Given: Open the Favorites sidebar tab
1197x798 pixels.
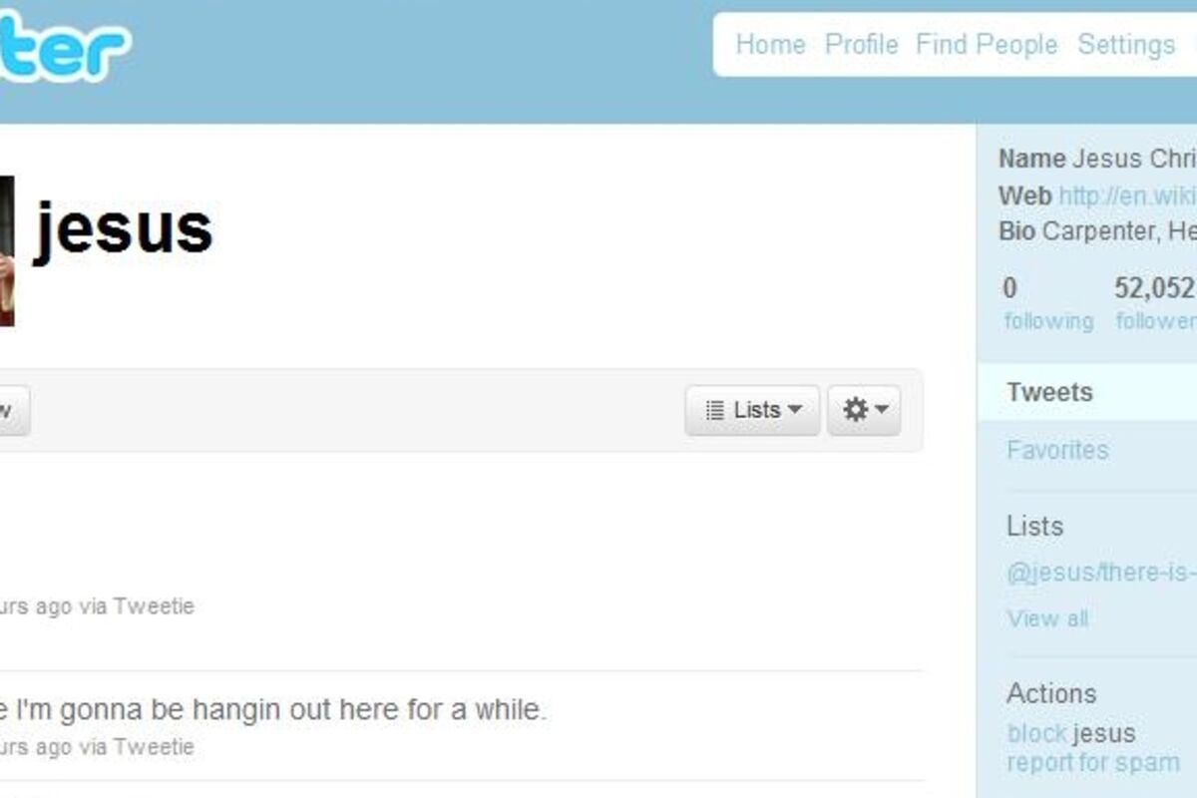Looking at the screenshot, I should click(1057, 450).
